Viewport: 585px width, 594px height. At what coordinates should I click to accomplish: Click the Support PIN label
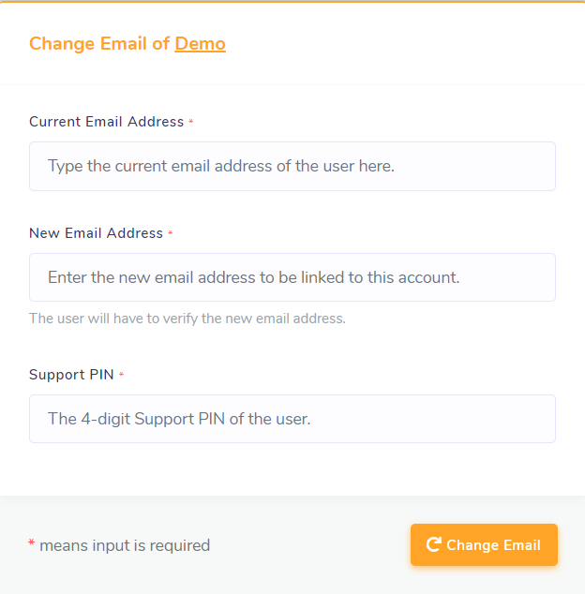[x=71, y=375]
